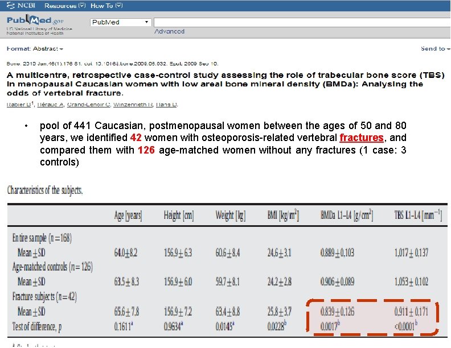451x348 pixels.
Task: Click the controls BMDa value 0.906±0.089
Action: (x=337, y=281)
